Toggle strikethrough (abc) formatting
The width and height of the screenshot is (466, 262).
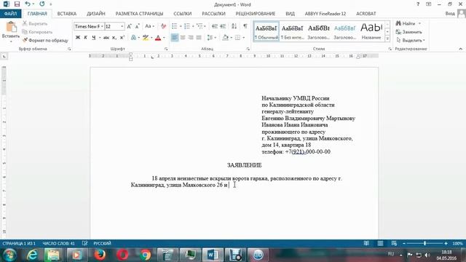pos(106,37)
